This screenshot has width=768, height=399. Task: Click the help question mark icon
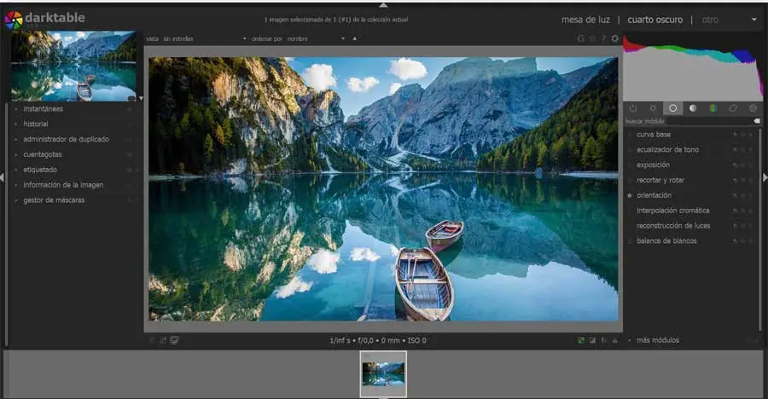603,38
